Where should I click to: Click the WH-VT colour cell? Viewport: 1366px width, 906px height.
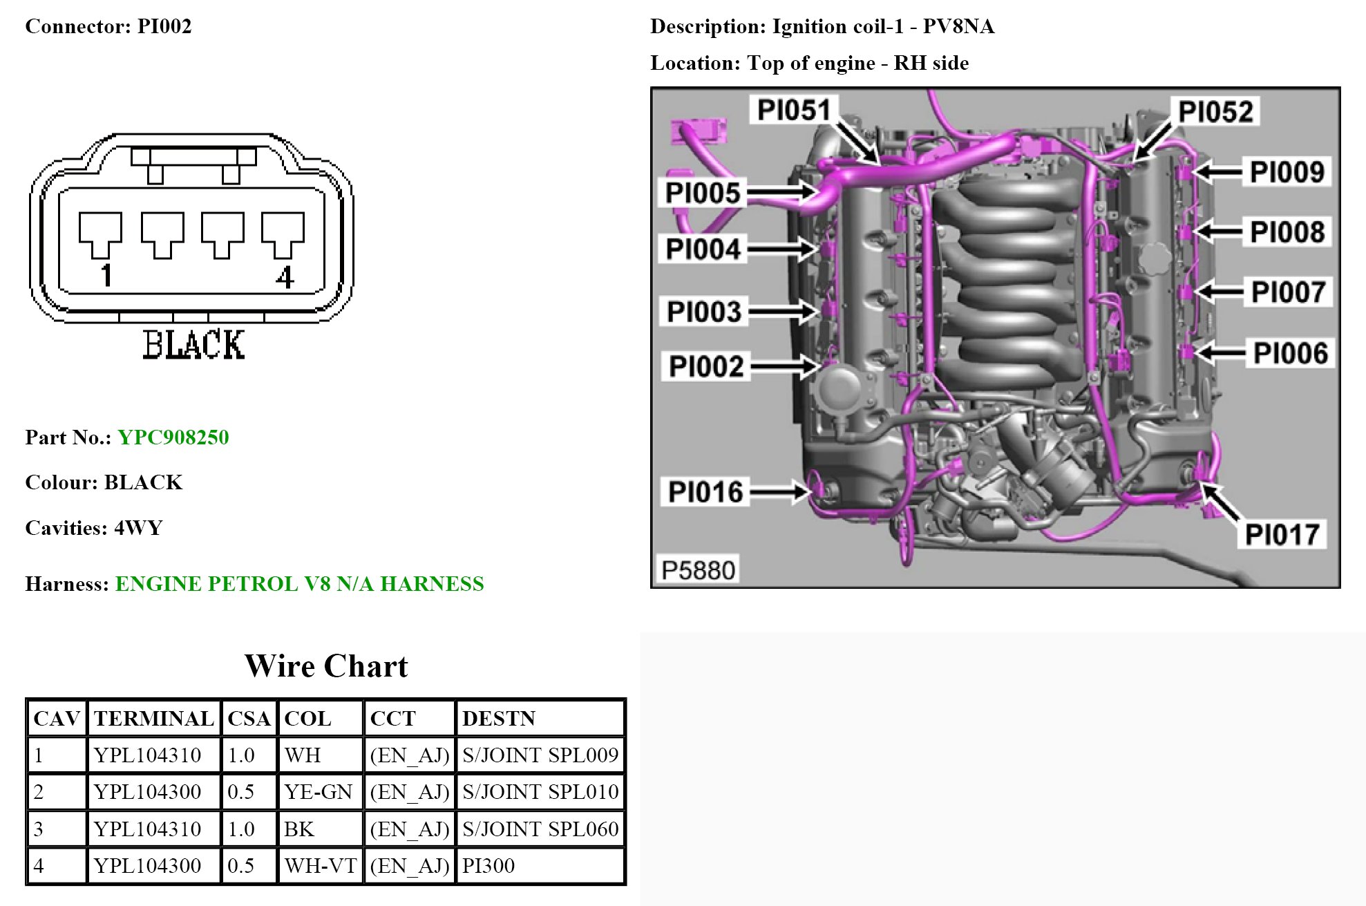pos(320,865)
